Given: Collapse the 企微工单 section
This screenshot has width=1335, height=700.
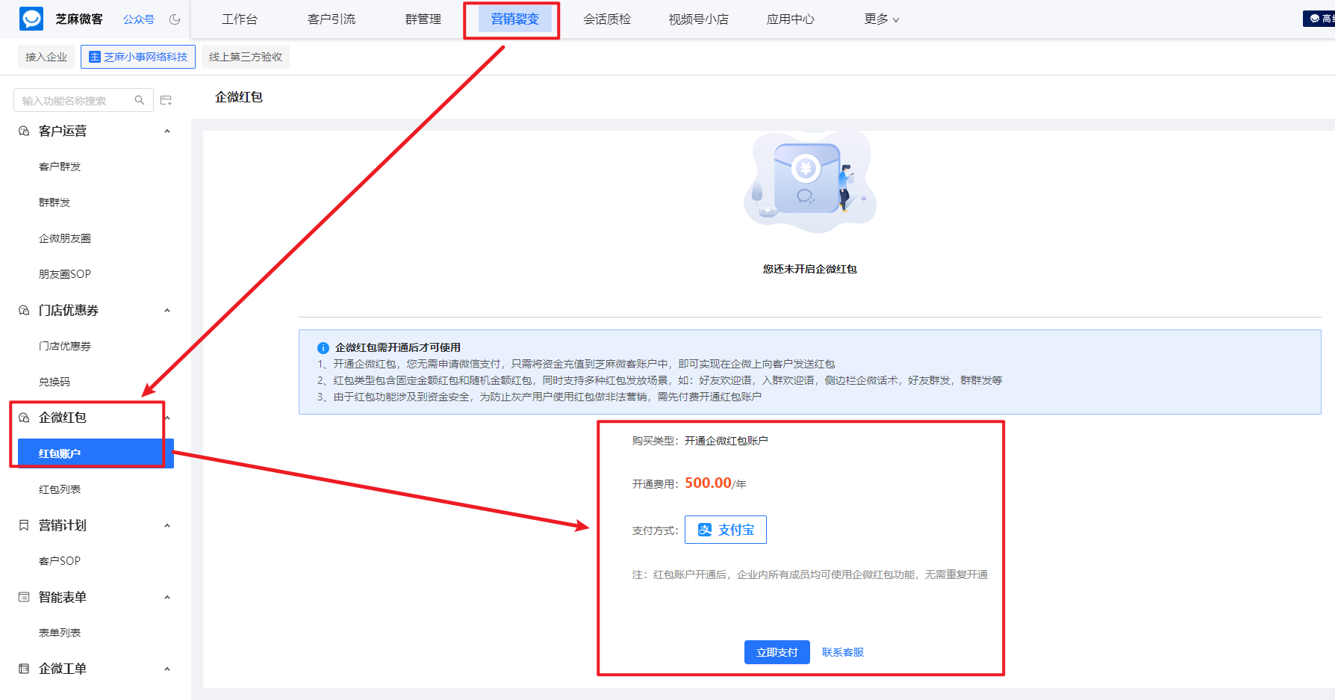Looking at the screenshot, I should [167, 669].
